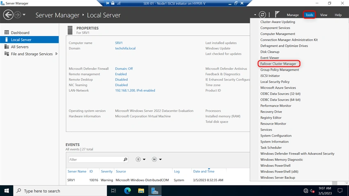The image size is (349, 196).
Task: Open File Explorer from taskbar
Action: click(141, 191)
